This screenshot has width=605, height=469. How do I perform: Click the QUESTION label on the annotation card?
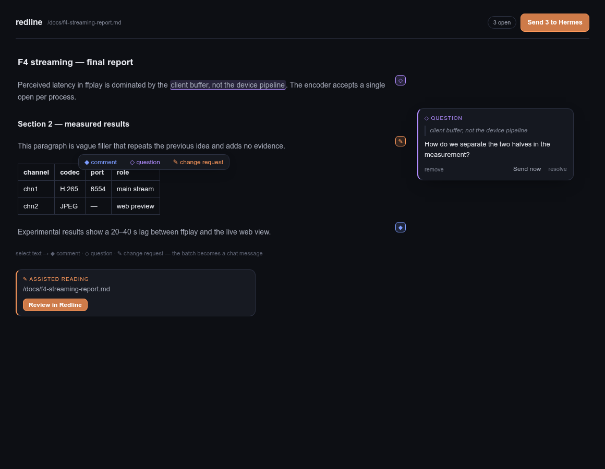pyautogui.click(x=443, y=118)
